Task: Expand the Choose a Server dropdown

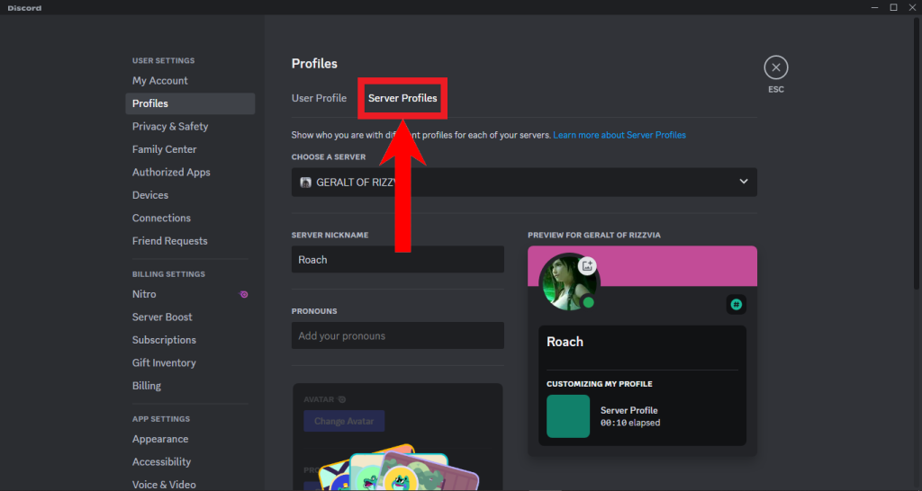Action: pos(524,182)
